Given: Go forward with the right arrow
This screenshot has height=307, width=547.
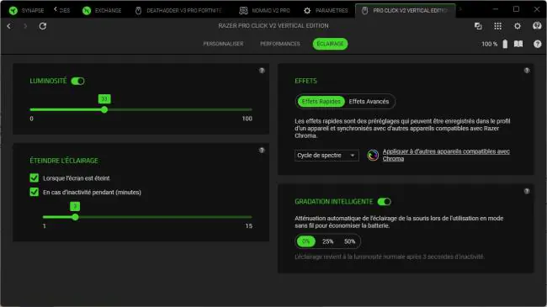Looking at the screenshot, I should pyautogui.click(x=25, y=26).
